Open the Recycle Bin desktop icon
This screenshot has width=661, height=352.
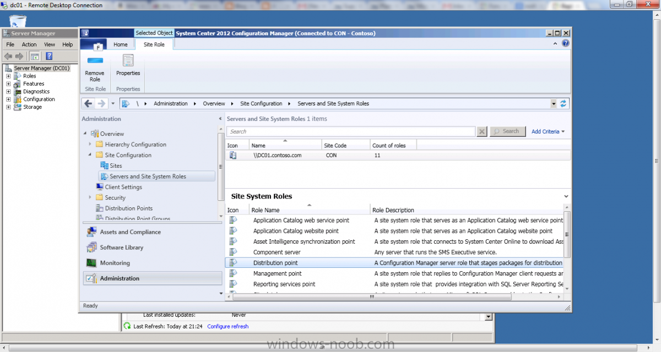17,21
